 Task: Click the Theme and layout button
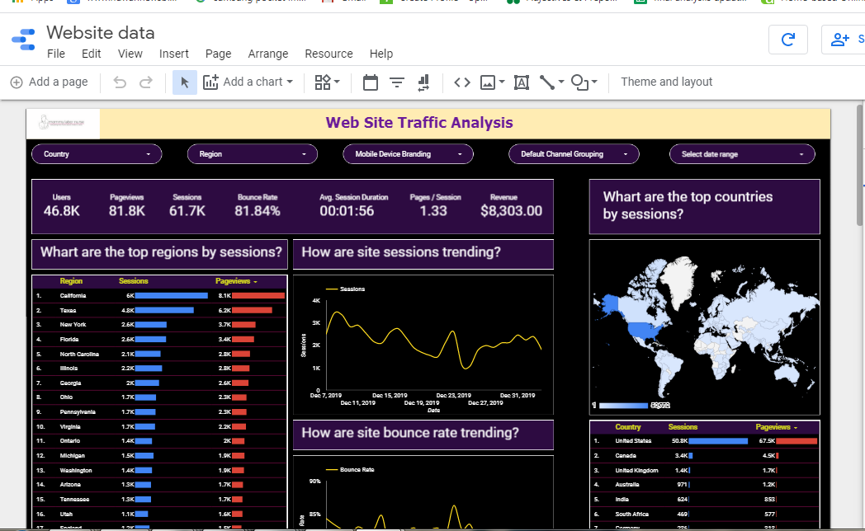coord(666,82)
